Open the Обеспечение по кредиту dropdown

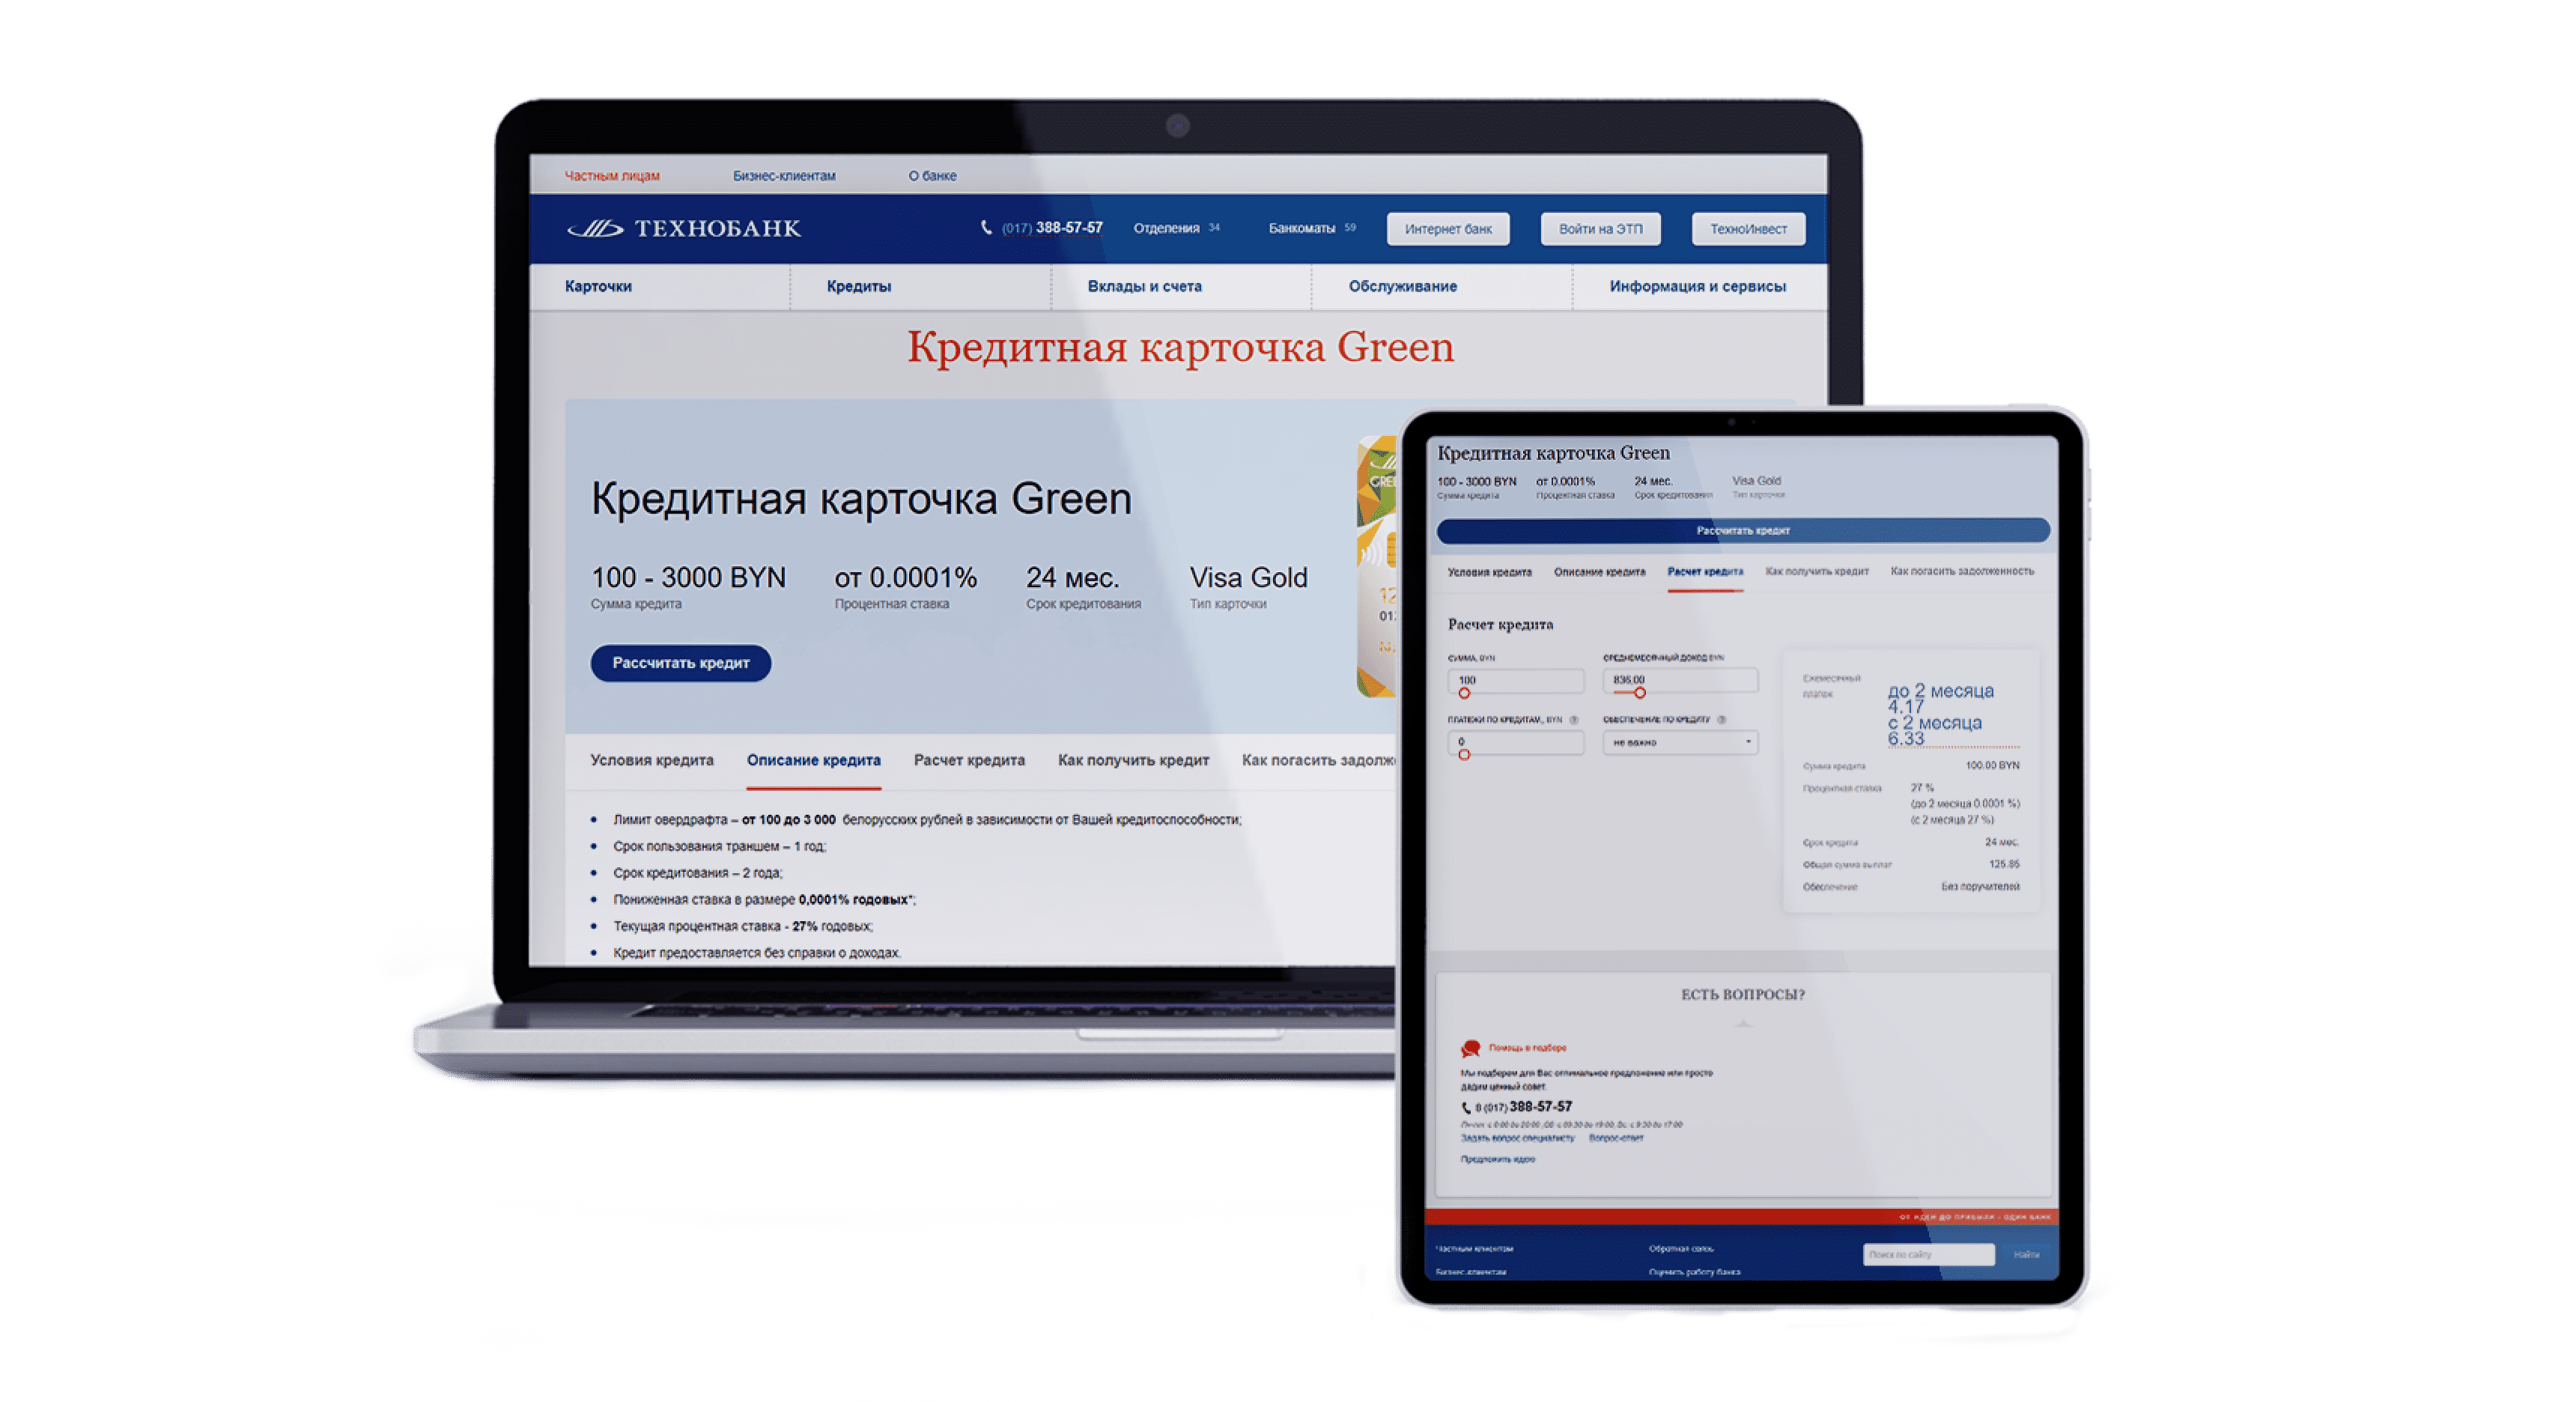1680,742
